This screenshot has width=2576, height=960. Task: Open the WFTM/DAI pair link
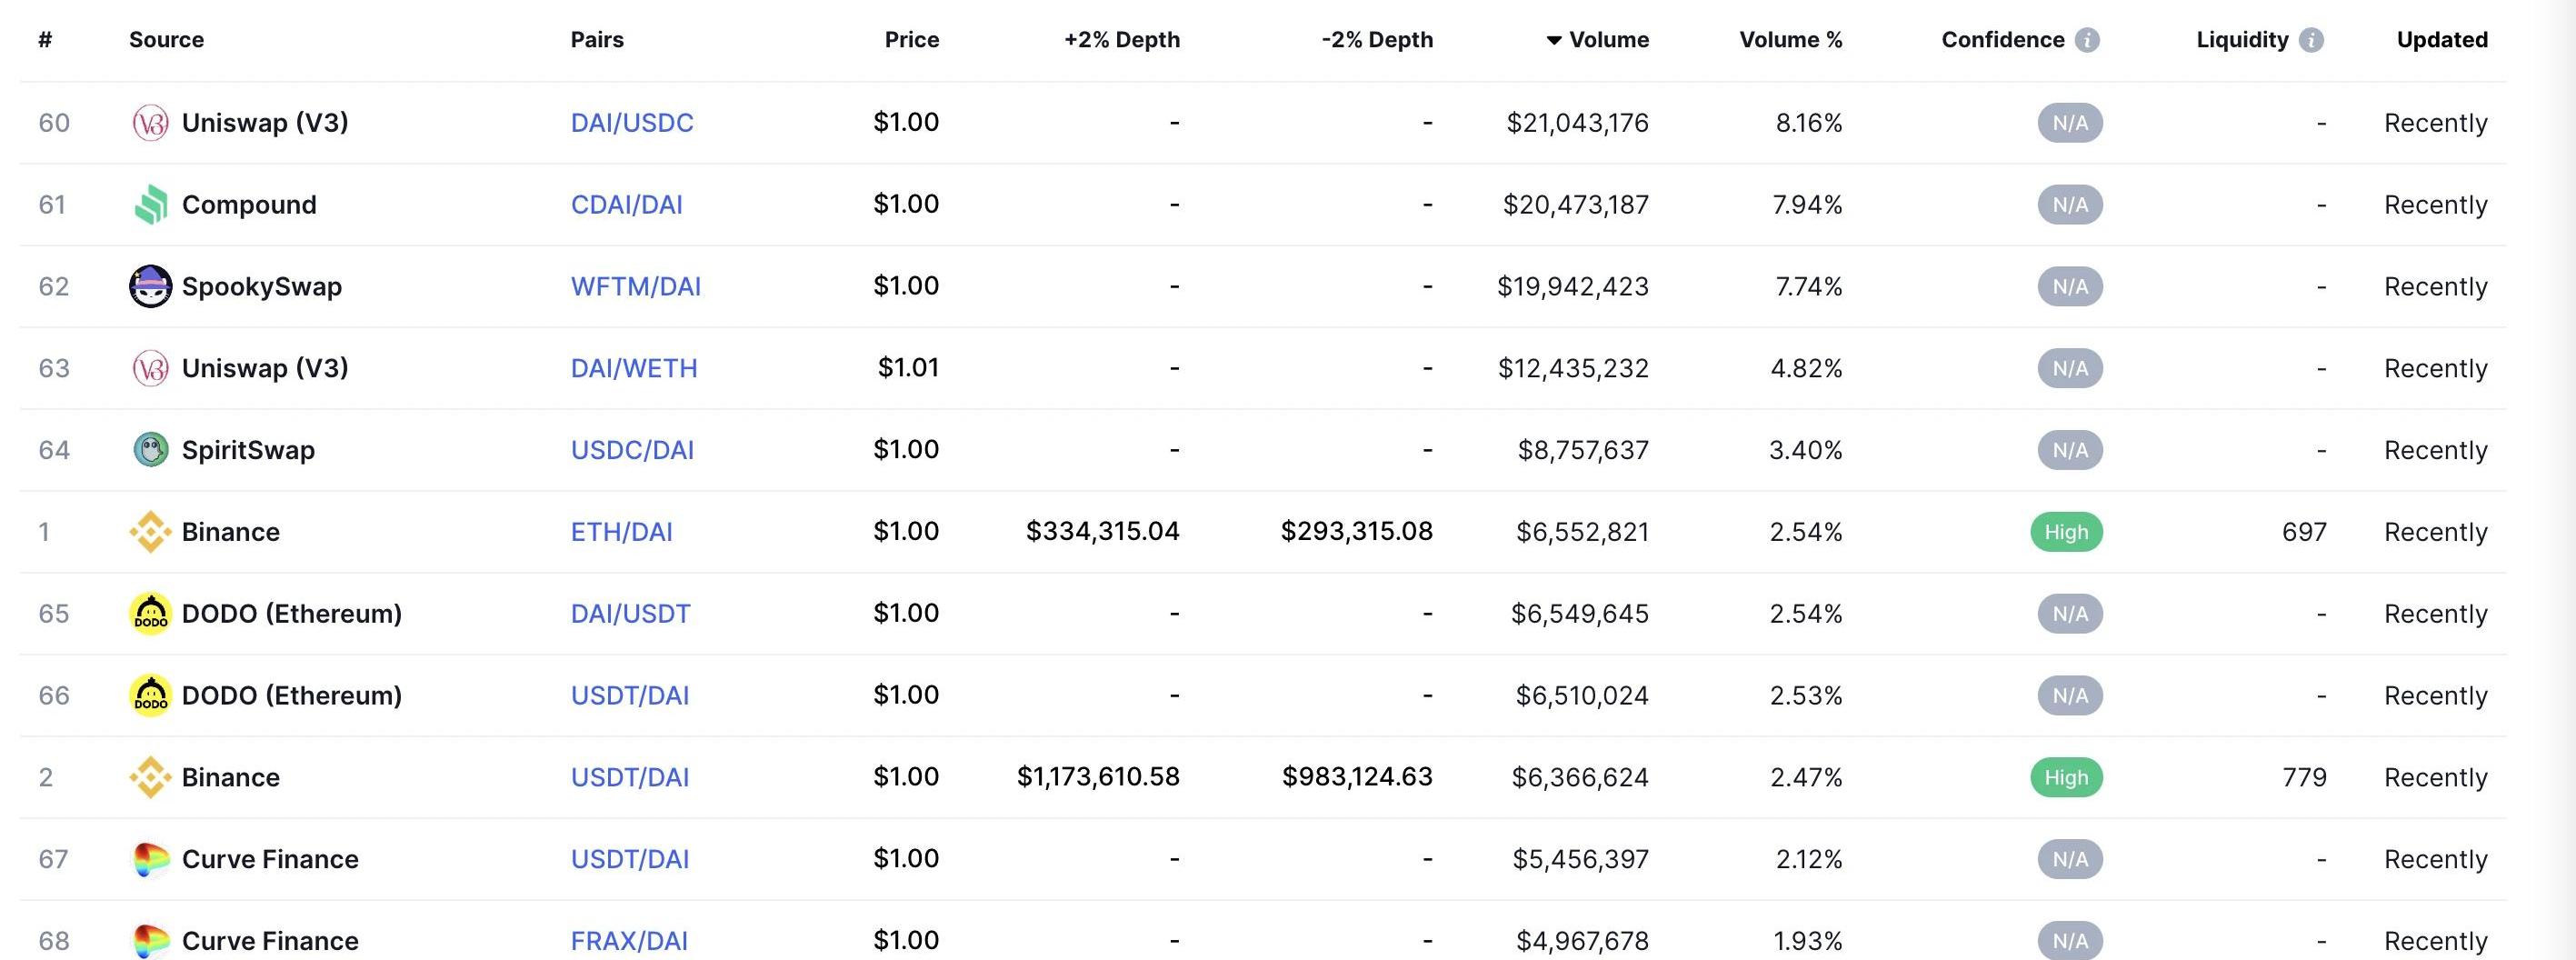636,286
